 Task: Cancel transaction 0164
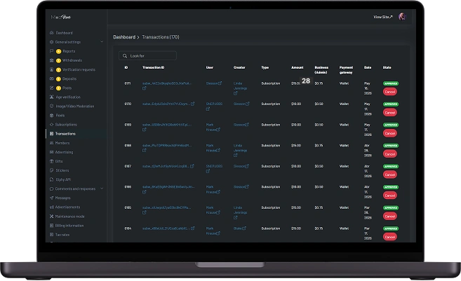coord(390,237)
